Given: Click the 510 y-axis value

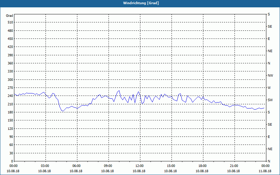Looking at the screenshot, I should pyautogui.click(x=10, y=22).
